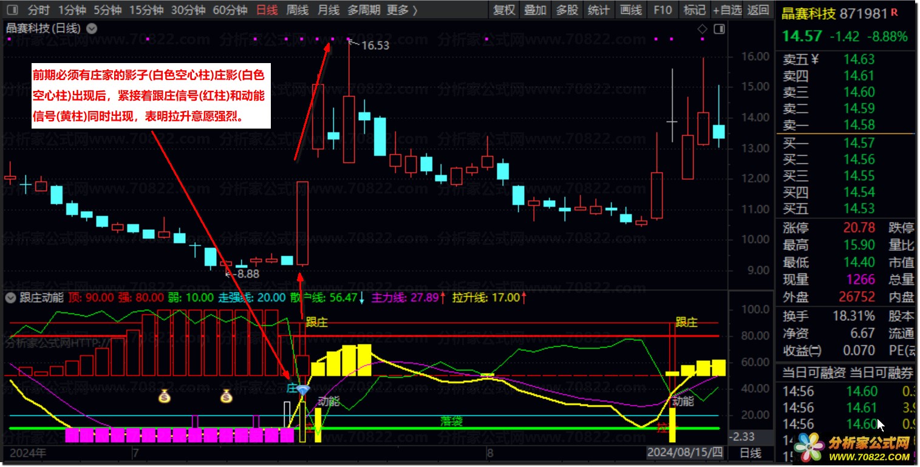
Task: Click the 8.88 low price label
Action: 248,274
